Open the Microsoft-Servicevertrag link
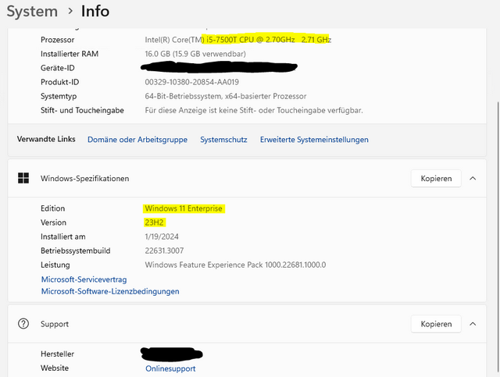The height and width of the screenshot is (377, 500). pos(84,279)
